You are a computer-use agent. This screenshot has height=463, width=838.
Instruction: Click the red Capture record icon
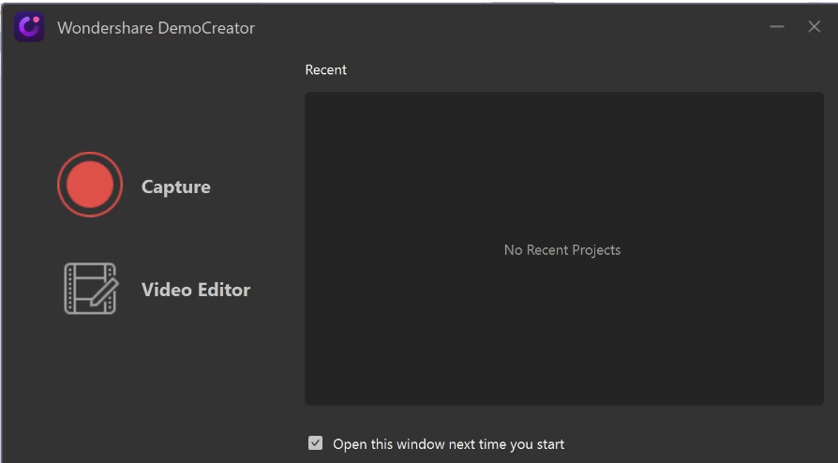(90, 185)
